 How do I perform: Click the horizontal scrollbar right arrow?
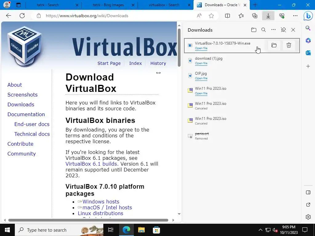tap(173, 220)
